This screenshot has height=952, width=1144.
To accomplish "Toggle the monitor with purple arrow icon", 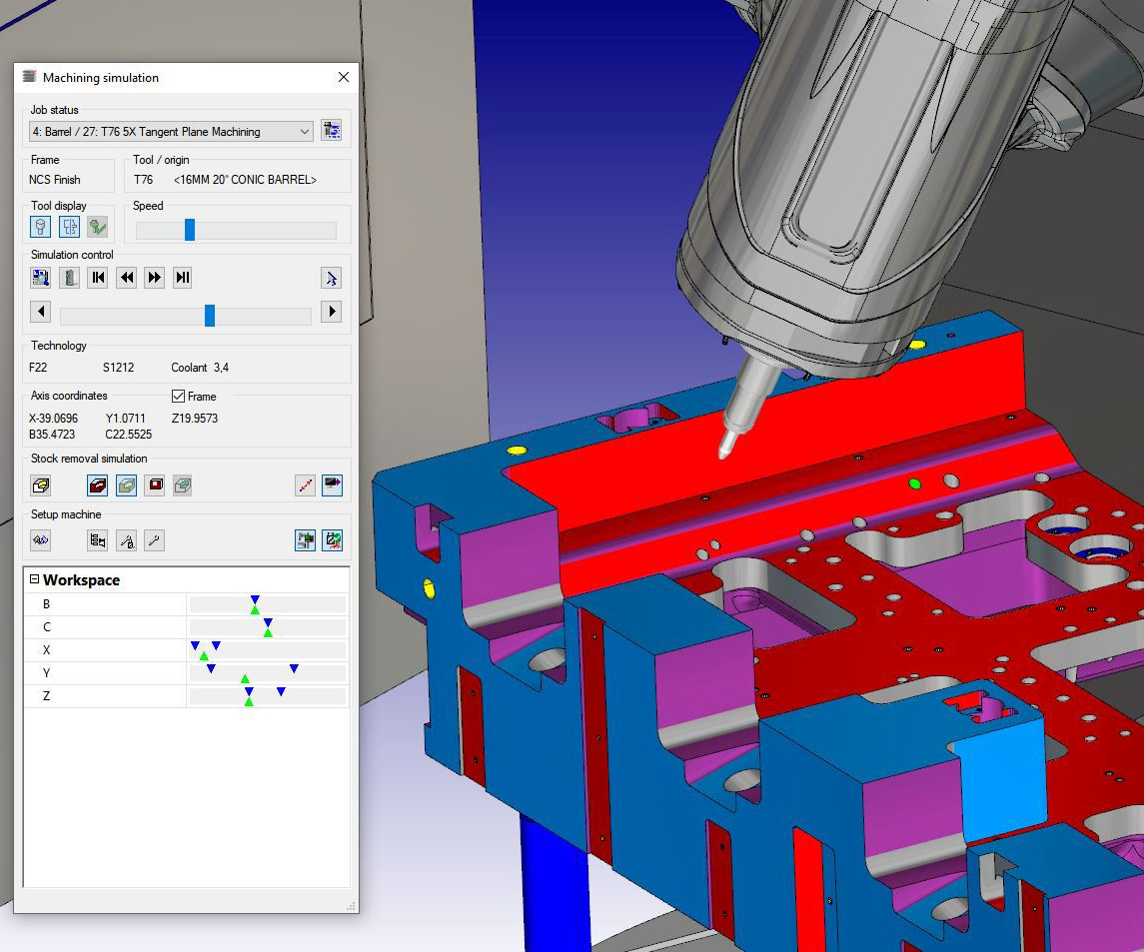I will click(332, 485).
